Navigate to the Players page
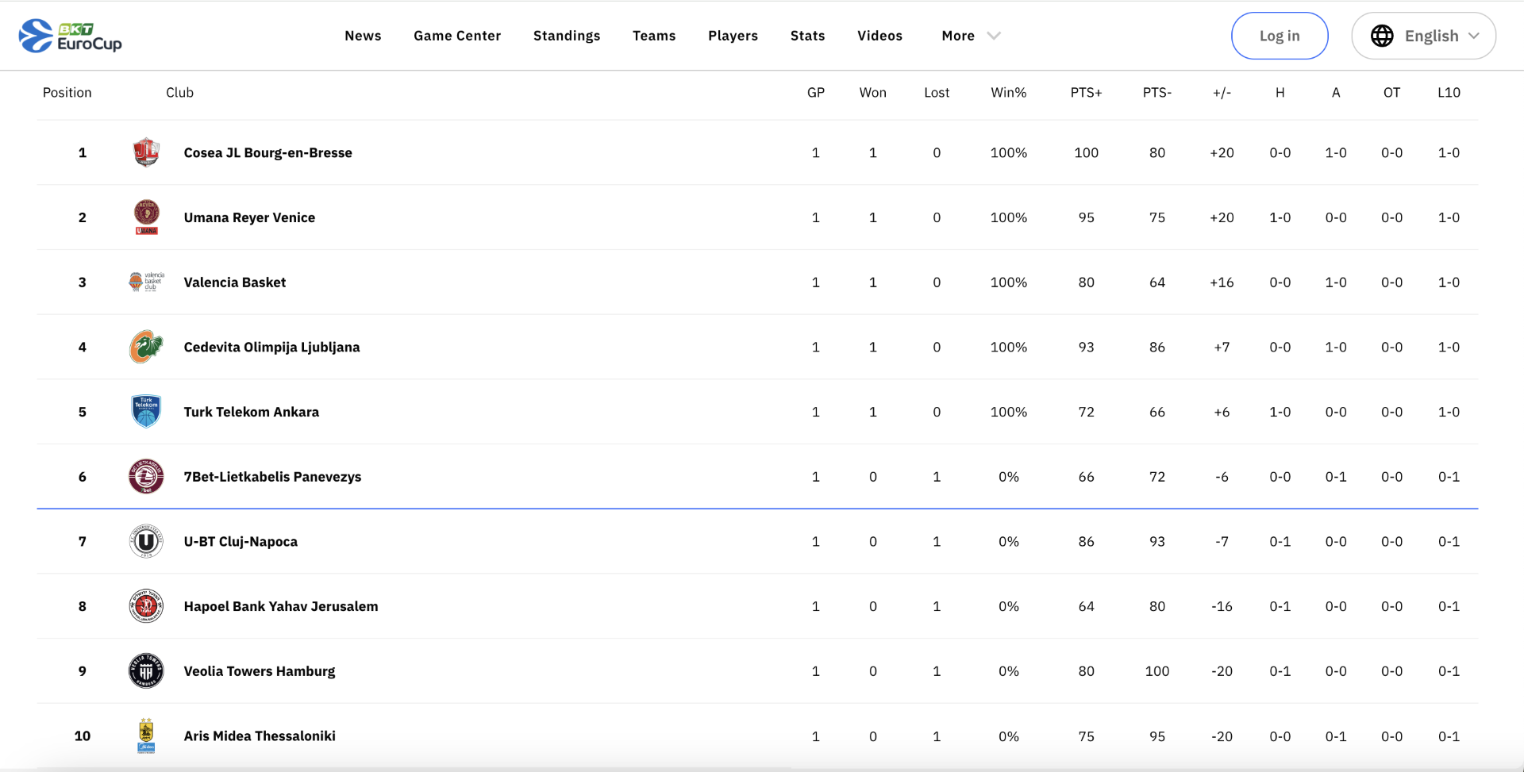Screen dimensions: 1524x772 (x=733, y=36)
